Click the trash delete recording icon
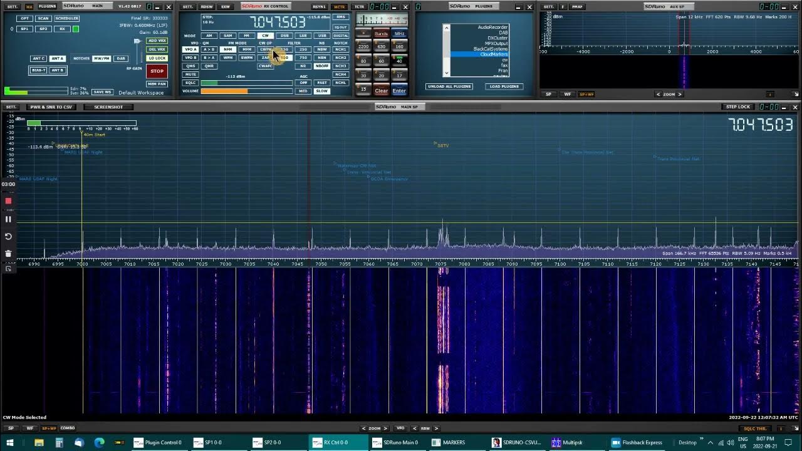Viewport: 802px width, 451px height. pos(8,254)
